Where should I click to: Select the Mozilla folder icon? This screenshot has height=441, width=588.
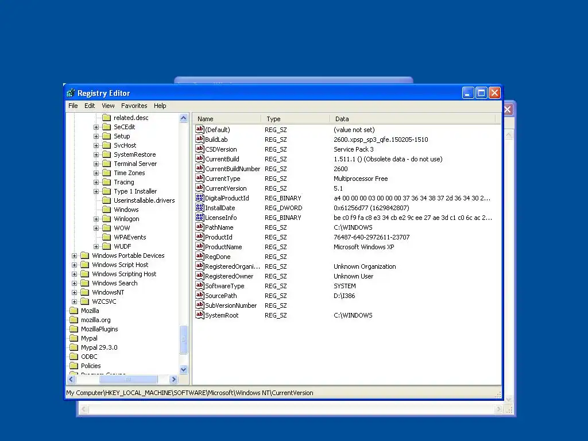tap(74, 311)
